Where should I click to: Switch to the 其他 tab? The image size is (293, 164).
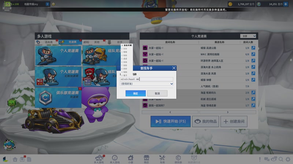point(94,42)
